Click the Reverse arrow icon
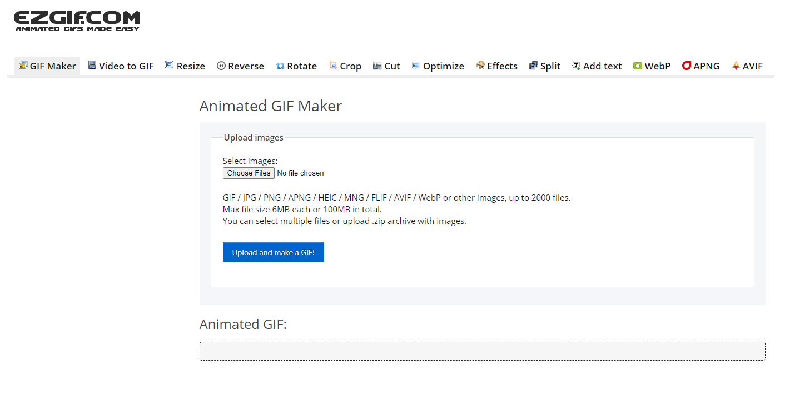785x394 pixels. [x=221, y=66]
